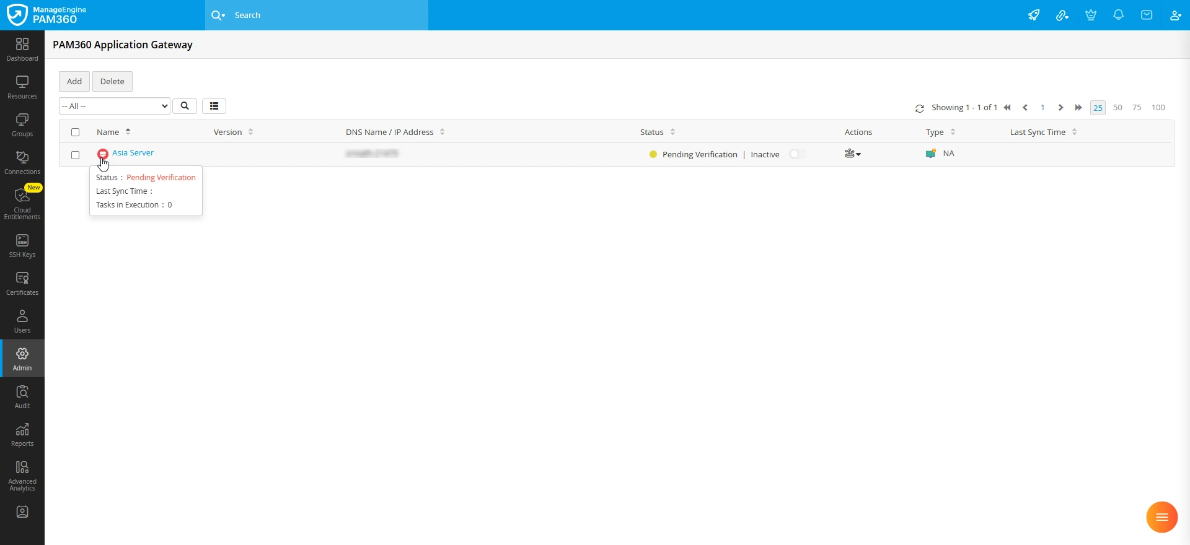Check the Asia Server row checkbox
Screen dimensions: 1190x545
point(76,155)
